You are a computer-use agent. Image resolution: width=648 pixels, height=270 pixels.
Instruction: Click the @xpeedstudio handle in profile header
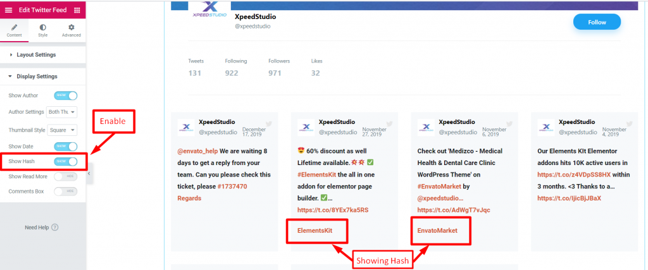252,26
